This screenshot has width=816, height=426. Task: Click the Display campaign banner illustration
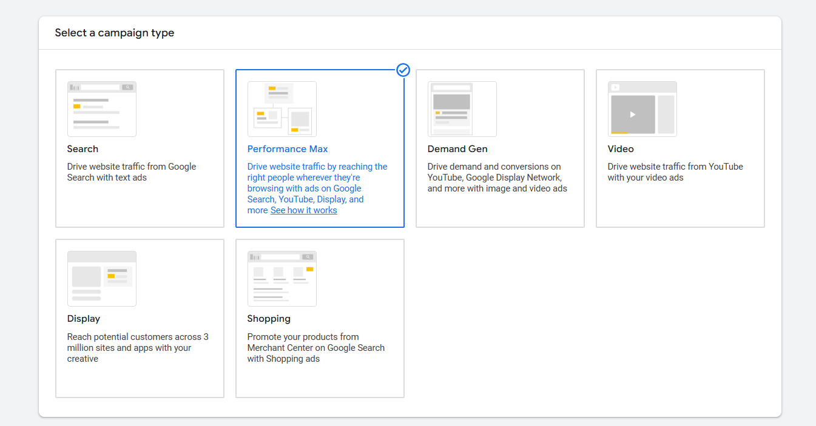(x=101, y=279)
